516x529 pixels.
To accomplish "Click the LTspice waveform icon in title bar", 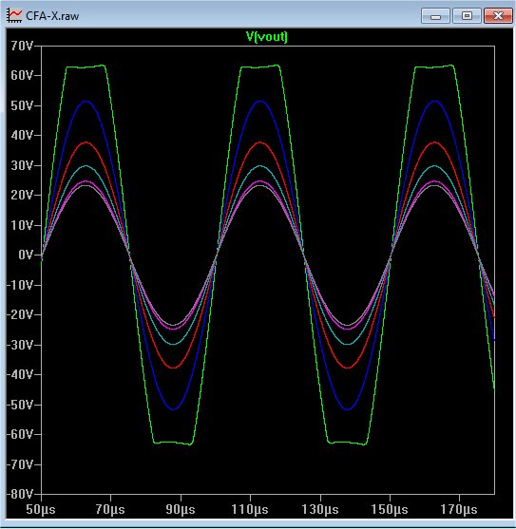I will (x=14, y=15).
